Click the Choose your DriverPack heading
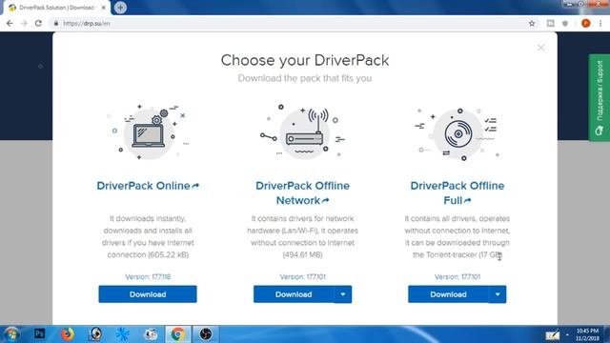 305,60
